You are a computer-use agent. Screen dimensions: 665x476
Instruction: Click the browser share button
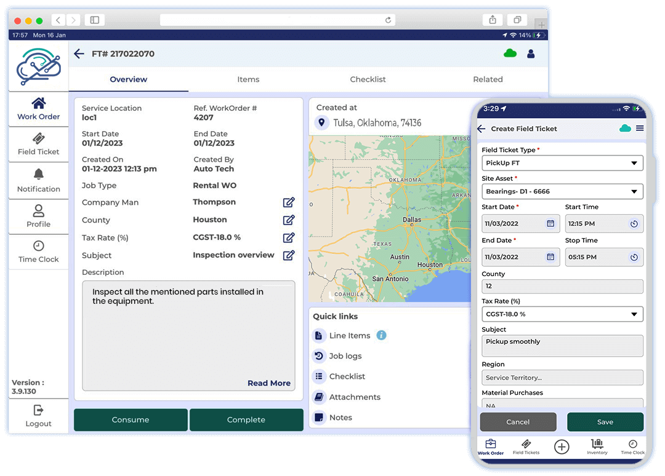[x=493, y=20]
